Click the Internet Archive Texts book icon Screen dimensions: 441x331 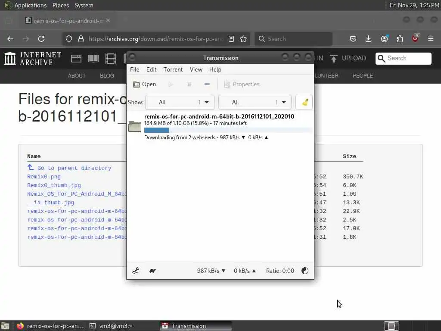tap(93, 59)
